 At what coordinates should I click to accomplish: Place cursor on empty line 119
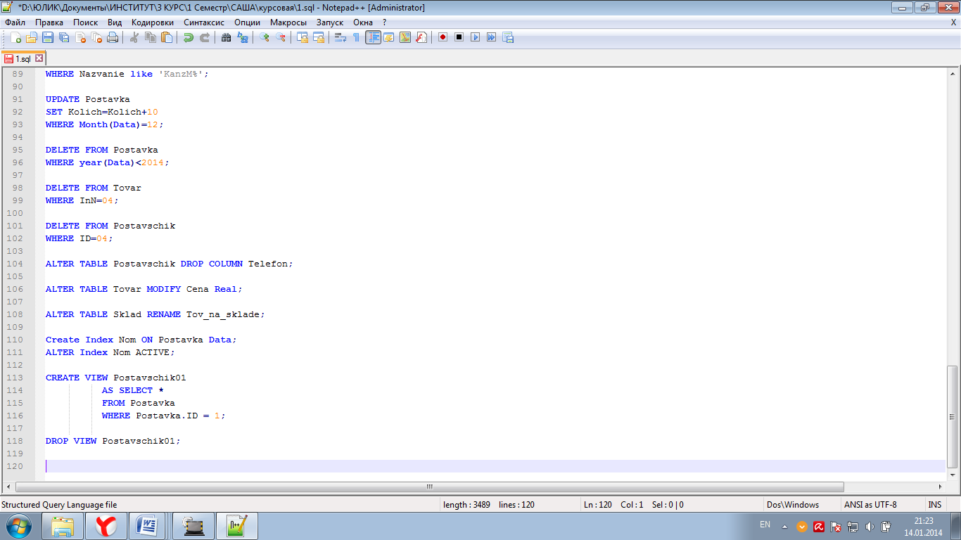281,454
